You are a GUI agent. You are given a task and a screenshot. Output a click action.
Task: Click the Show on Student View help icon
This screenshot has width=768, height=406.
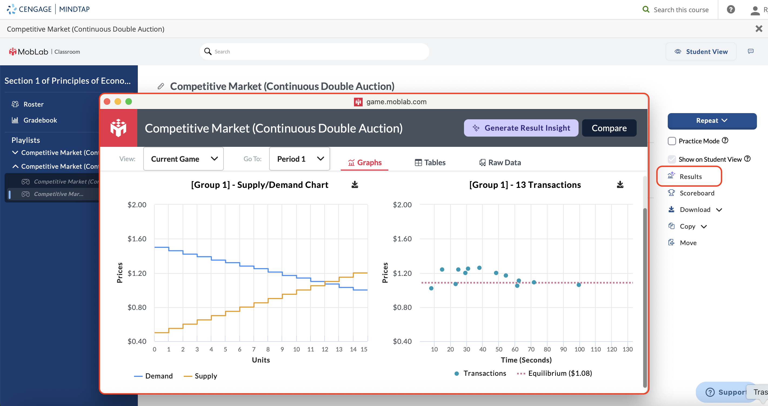[747, 158]
